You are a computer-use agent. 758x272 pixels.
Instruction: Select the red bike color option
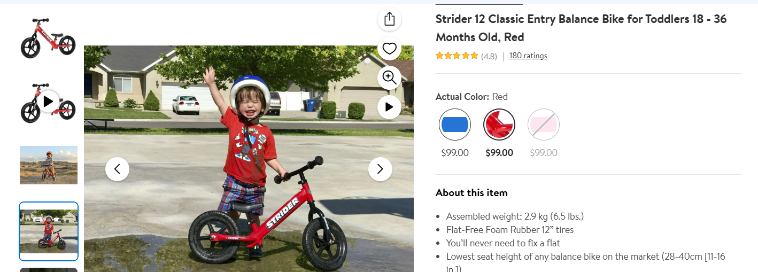[499, 125]
